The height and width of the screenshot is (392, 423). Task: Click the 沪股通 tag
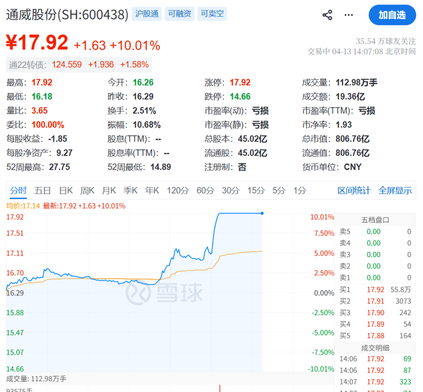[x=146, y=14]
